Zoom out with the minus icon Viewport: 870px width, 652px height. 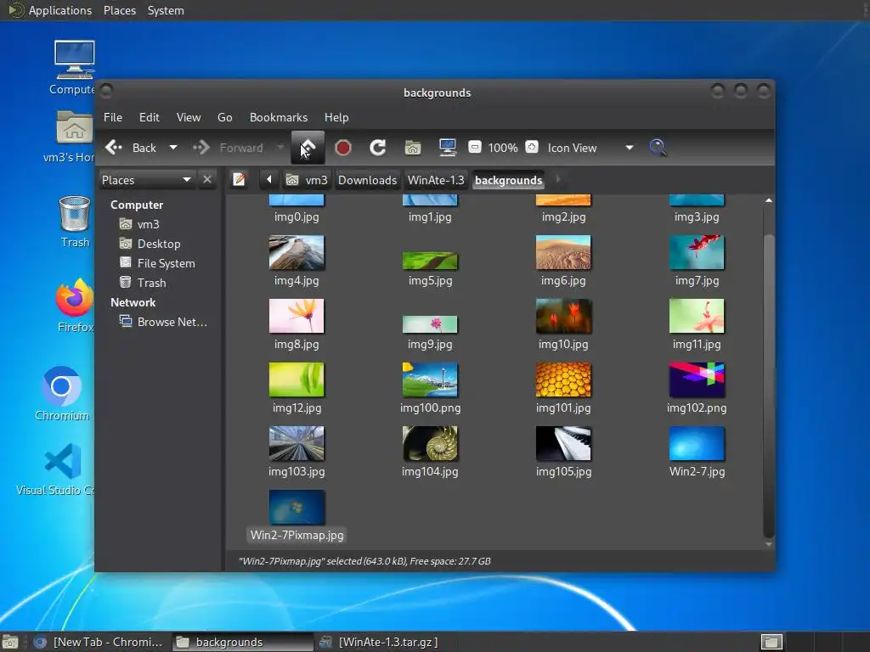[x=474, y=147]
